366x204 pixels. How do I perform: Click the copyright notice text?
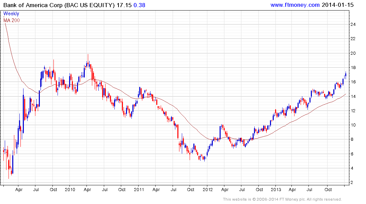click(x=282, y=199)
